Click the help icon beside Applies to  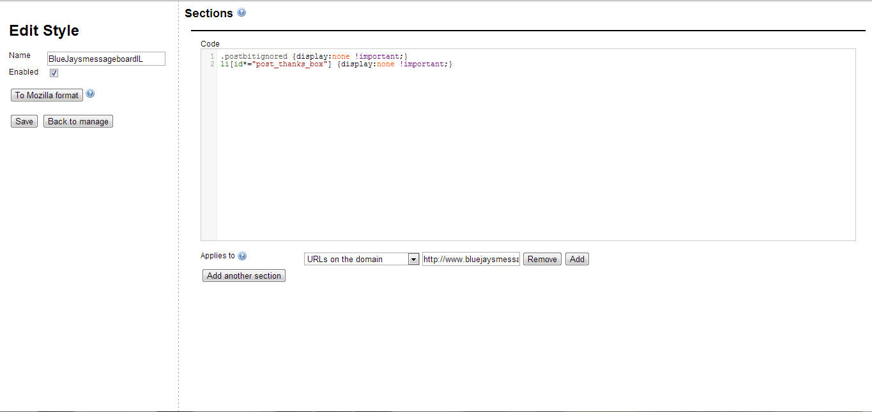(242, 256)
